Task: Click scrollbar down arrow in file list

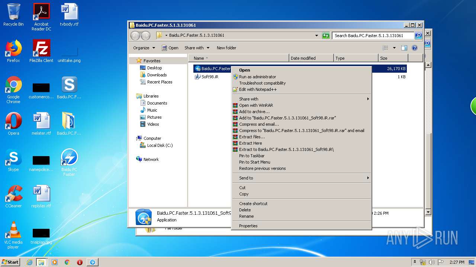Action: click(428, 212)
